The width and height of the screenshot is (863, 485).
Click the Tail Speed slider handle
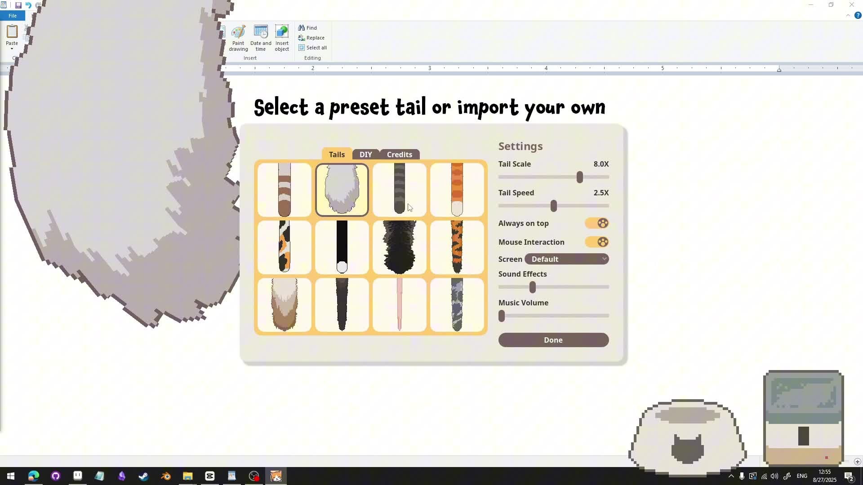point(554,206)
